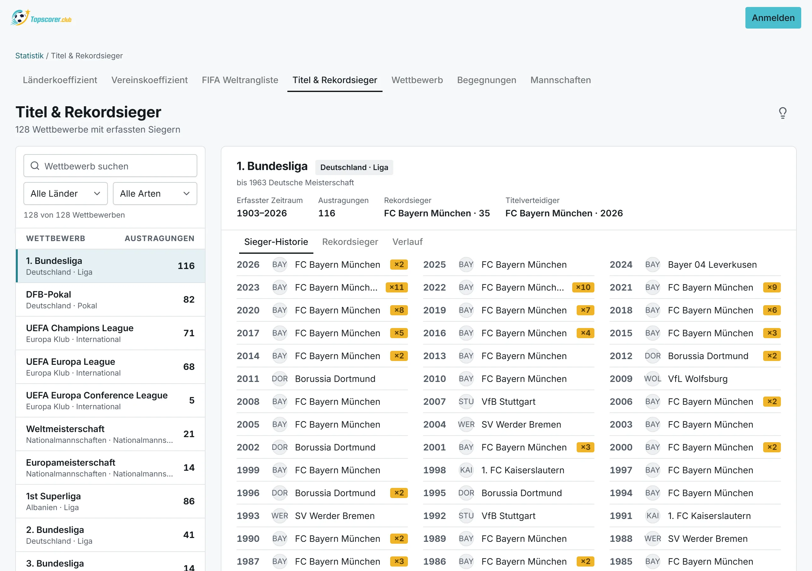
Task: Select the Titel & Rekordsieger tab
Action: click(x=335, y=80)
